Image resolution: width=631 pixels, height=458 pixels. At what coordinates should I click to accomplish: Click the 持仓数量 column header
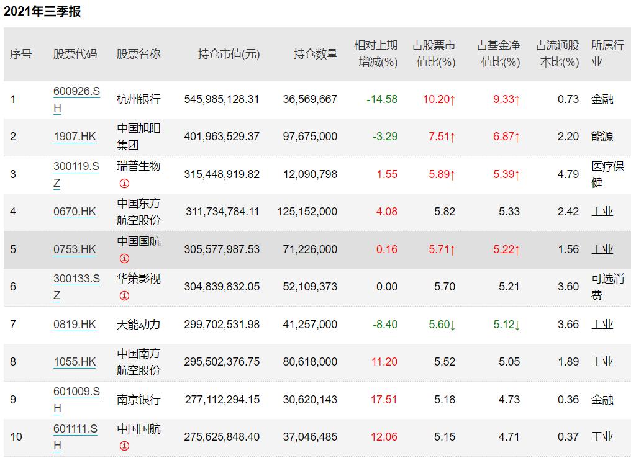click(315, 54)
